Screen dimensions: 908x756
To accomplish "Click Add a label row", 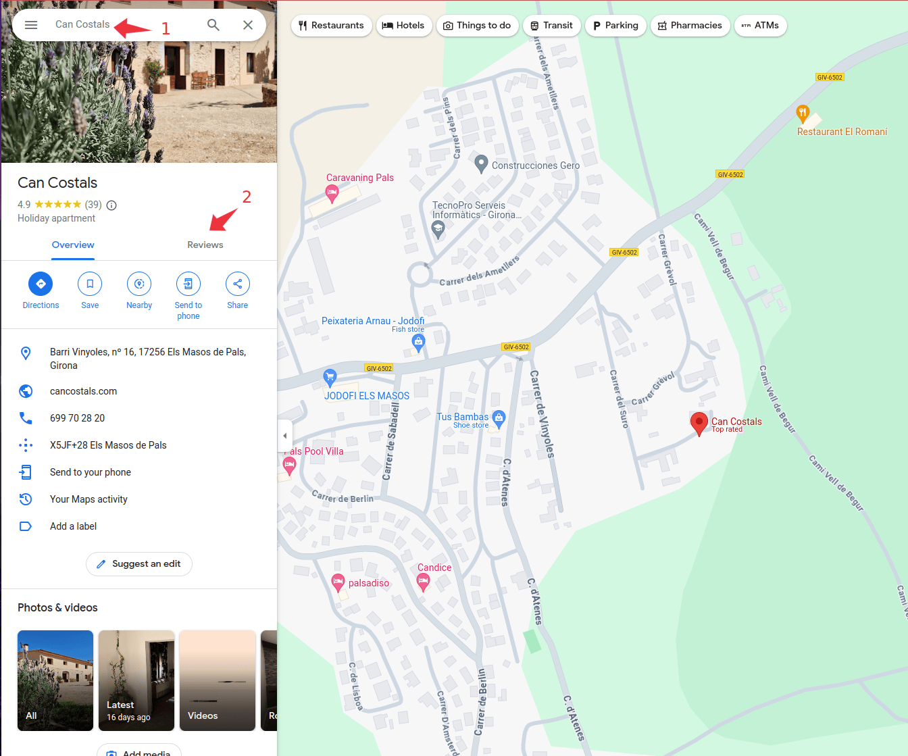I will (139, 526).
